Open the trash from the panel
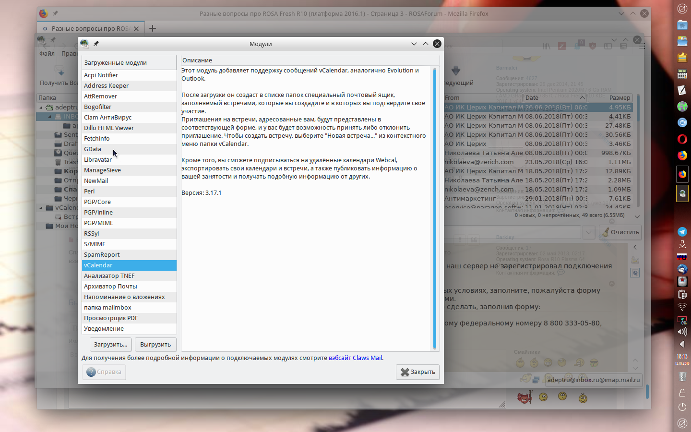Screen dimensions: 691x432 682,377
